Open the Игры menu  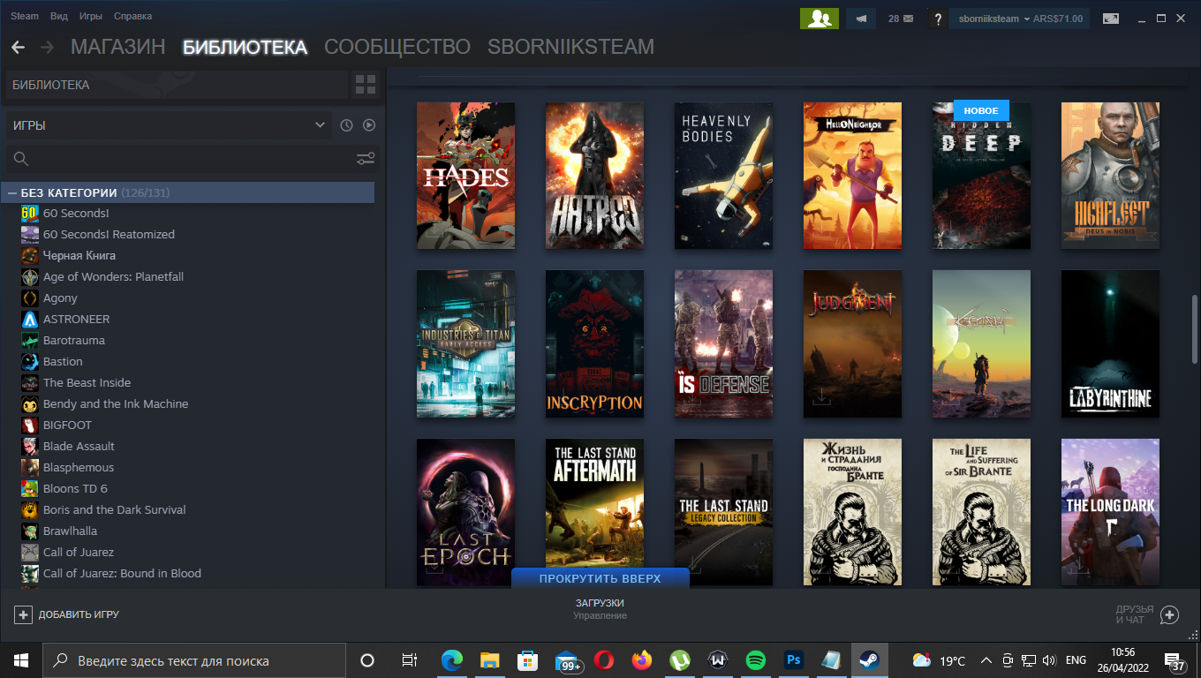(x=91, y=16)
